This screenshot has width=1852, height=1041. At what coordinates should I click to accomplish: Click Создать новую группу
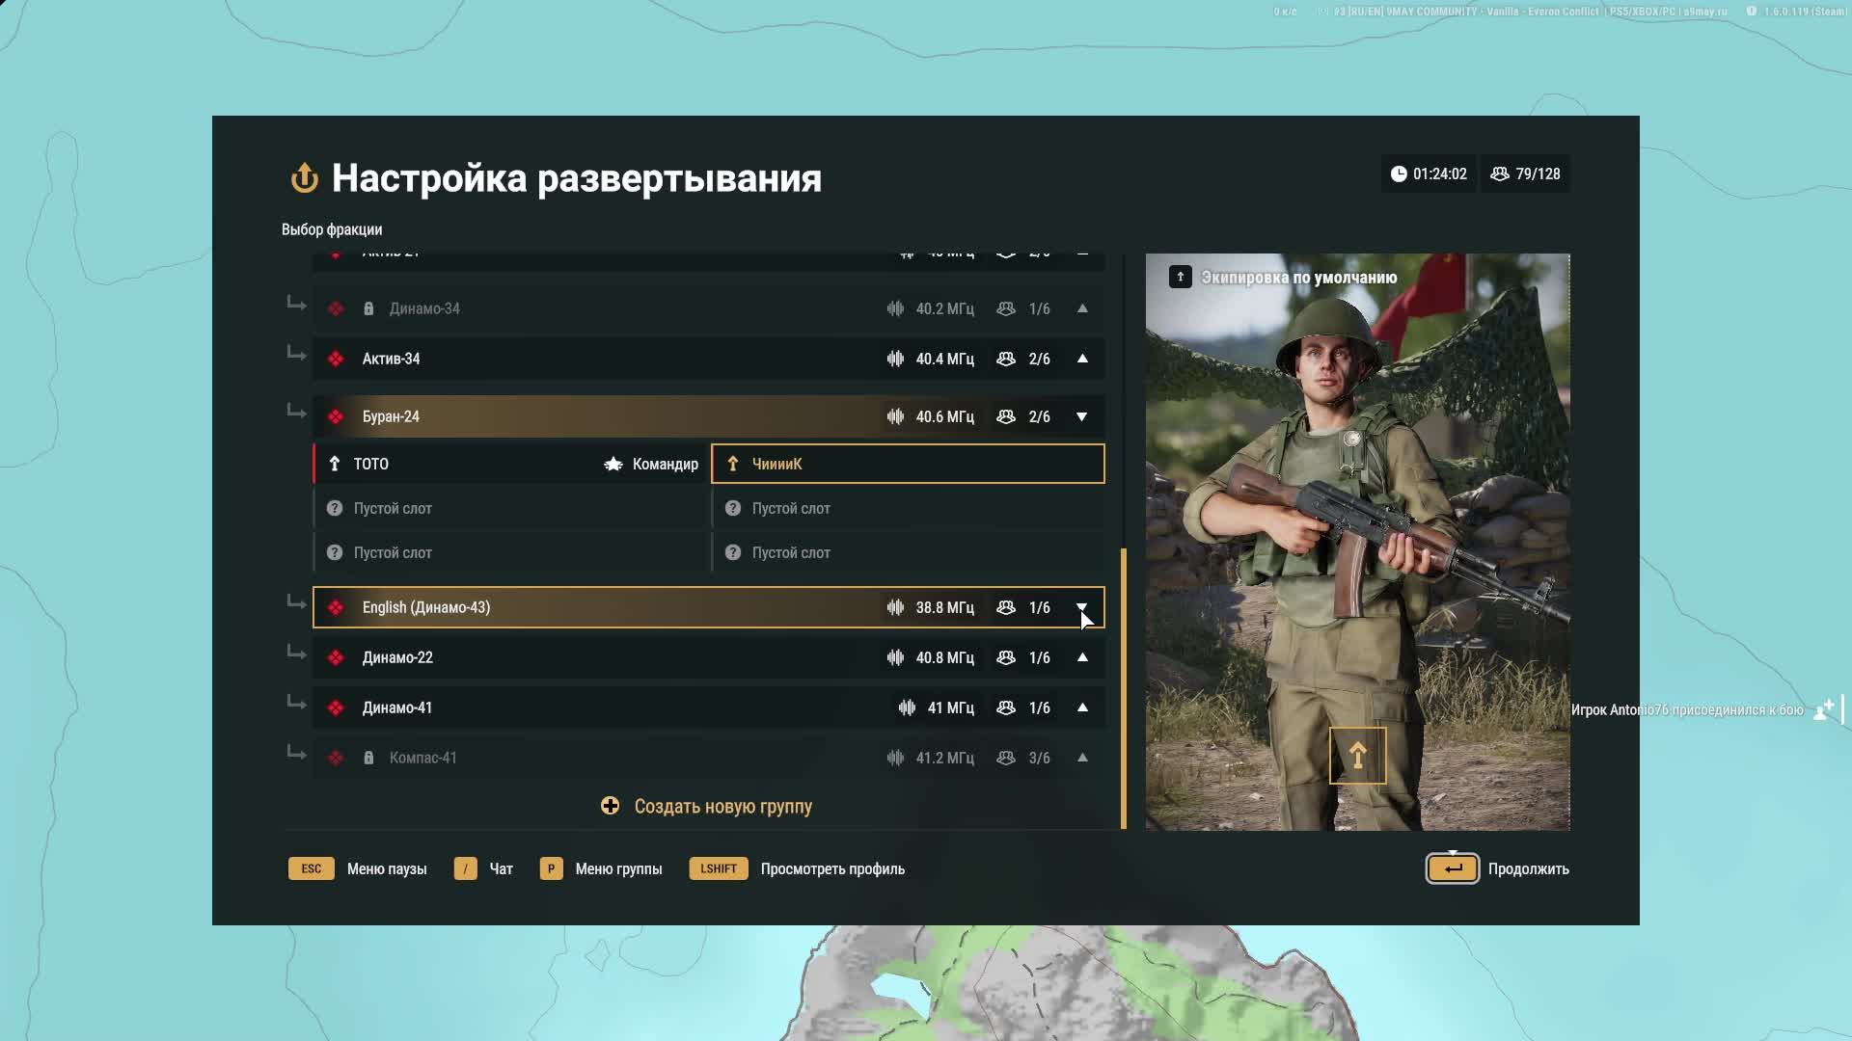[722, 807]
